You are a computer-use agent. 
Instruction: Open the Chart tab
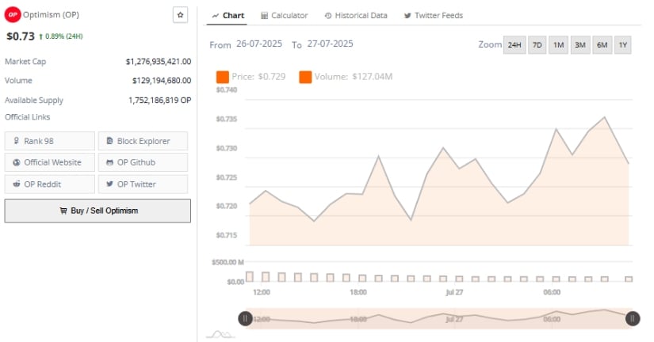[x=228, y=15]
